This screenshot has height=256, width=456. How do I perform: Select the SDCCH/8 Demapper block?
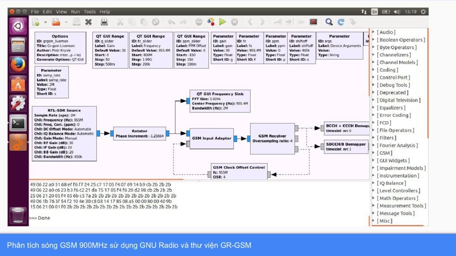346,146
